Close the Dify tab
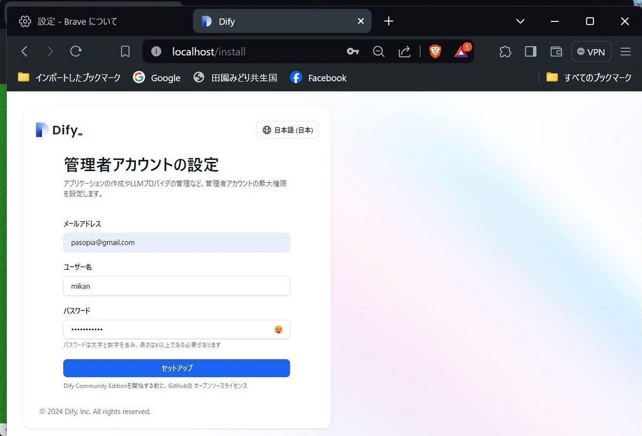This screenshot has height=436, width=642. (x=361, y=21)
